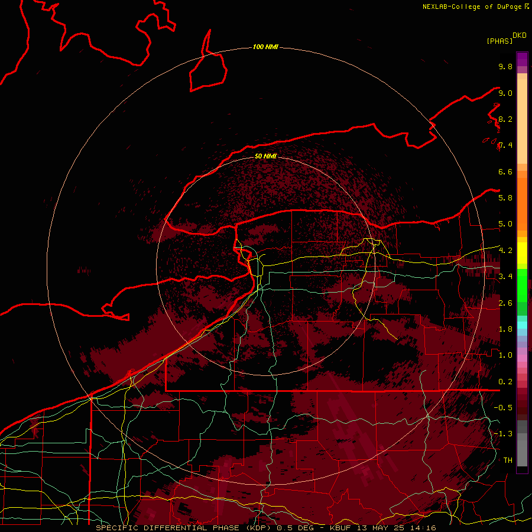The width and height of the screenshot is (532, 532).
Task: Click the yellow segment of the color bar
Action: [522, 253]
